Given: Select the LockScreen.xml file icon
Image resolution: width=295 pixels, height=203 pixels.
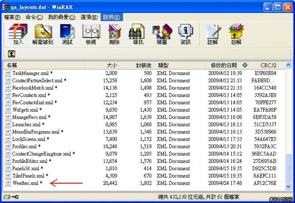Looking at the screenshot, I should click(x=8, y=139).
